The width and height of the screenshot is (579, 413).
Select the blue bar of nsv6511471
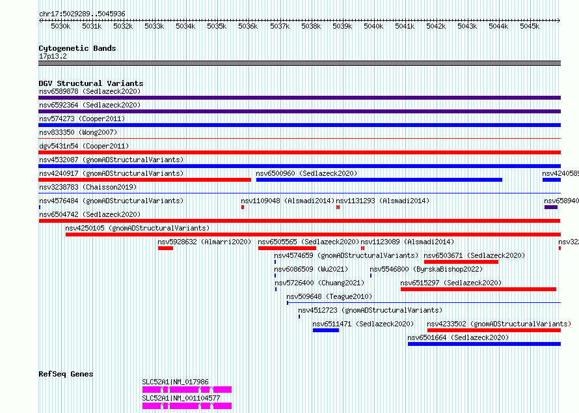[326, 330]
